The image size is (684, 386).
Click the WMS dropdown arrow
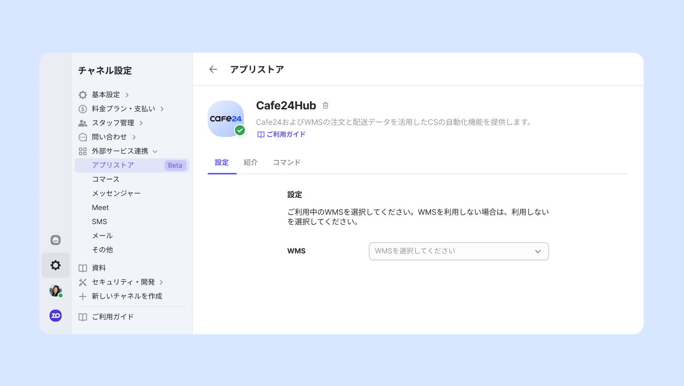[x=538, y=251]
